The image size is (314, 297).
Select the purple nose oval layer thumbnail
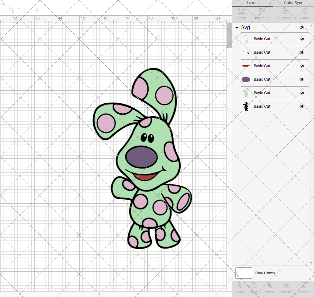coord(246,79)
